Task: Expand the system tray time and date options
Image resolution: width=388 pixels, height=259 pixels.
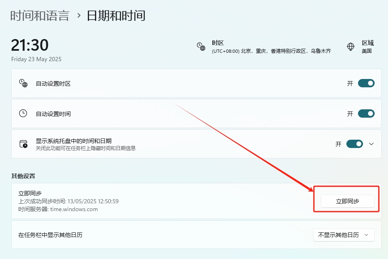Action: click(x=371, y=144)
